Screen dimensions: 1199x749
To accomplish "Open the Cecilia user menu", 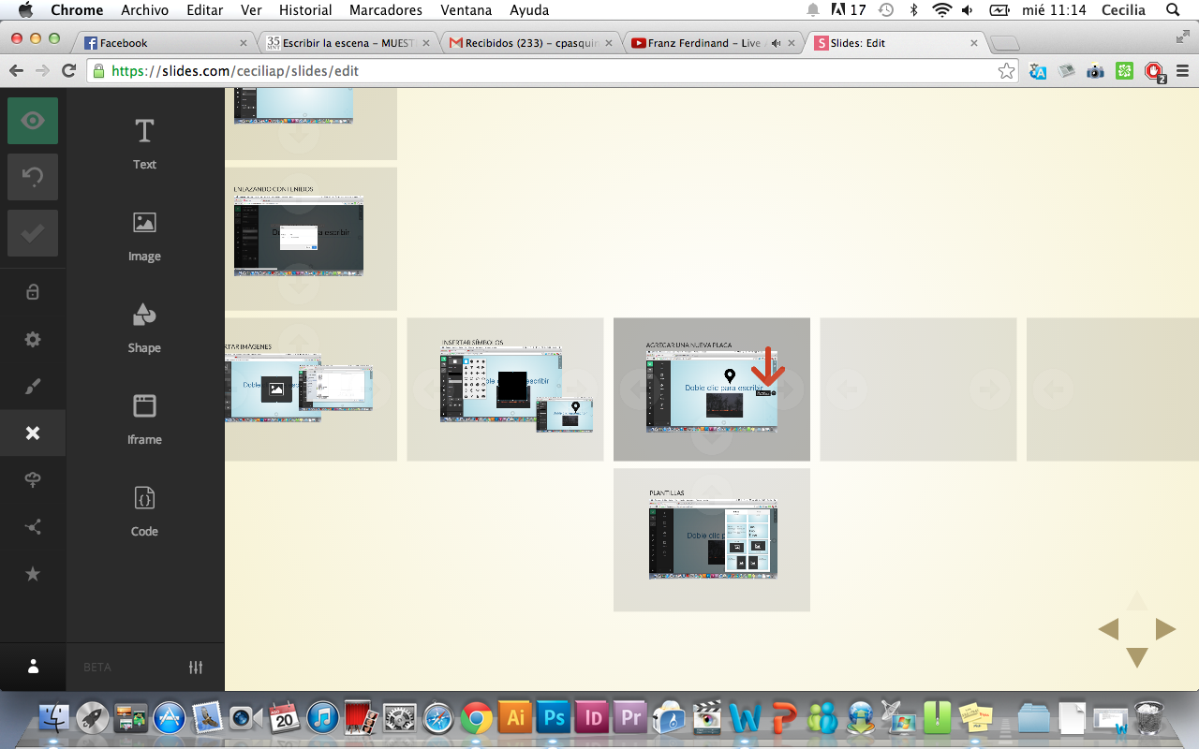I will click(1124, 10).
